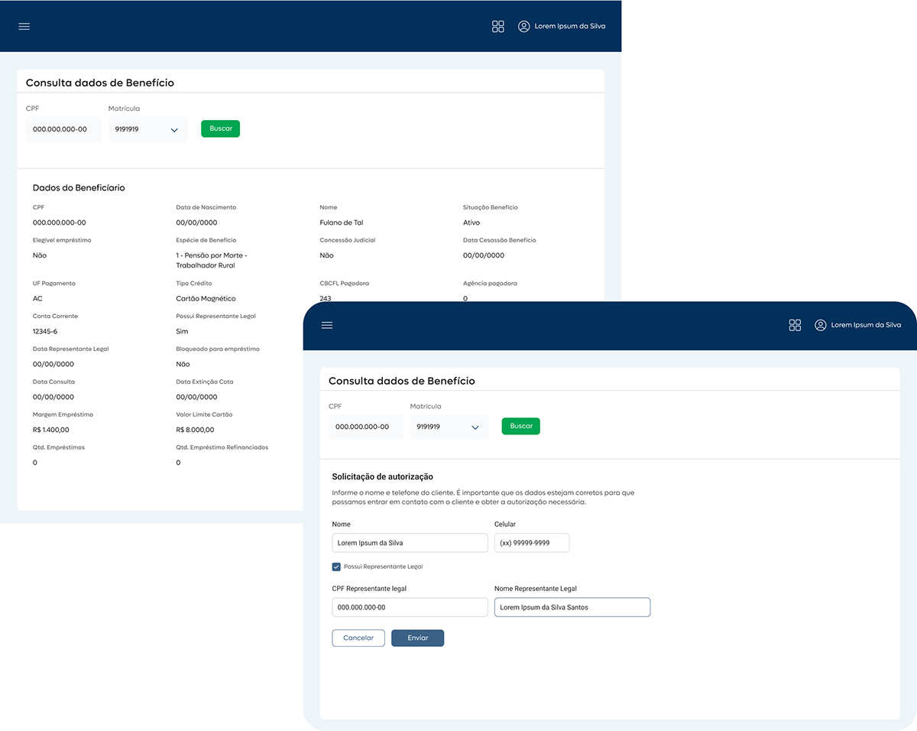
Task: Click green Buscar button in front window
Action: (521, 426)
